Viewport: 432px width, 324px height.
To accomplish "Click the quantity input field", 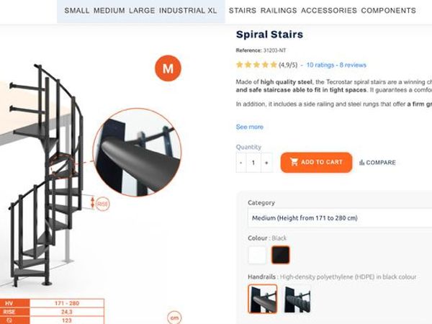I will [253, 163].
